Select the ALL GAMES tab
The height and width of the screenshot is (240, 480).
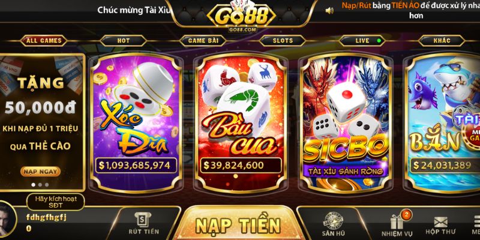tap(44, 41)
